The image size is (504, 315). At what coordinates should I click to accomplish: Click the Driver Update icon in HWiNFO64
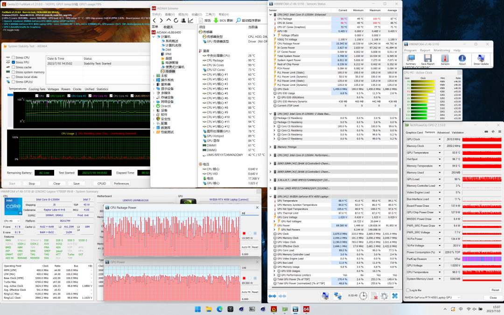[481, 59]
